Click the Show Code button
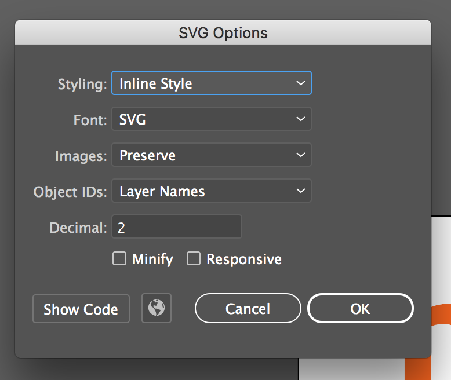 tap(81, 309)
